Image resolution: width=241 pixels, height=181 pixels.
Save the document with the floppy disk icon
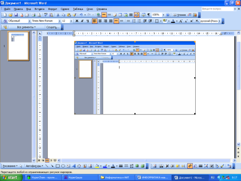pos(16,15)
